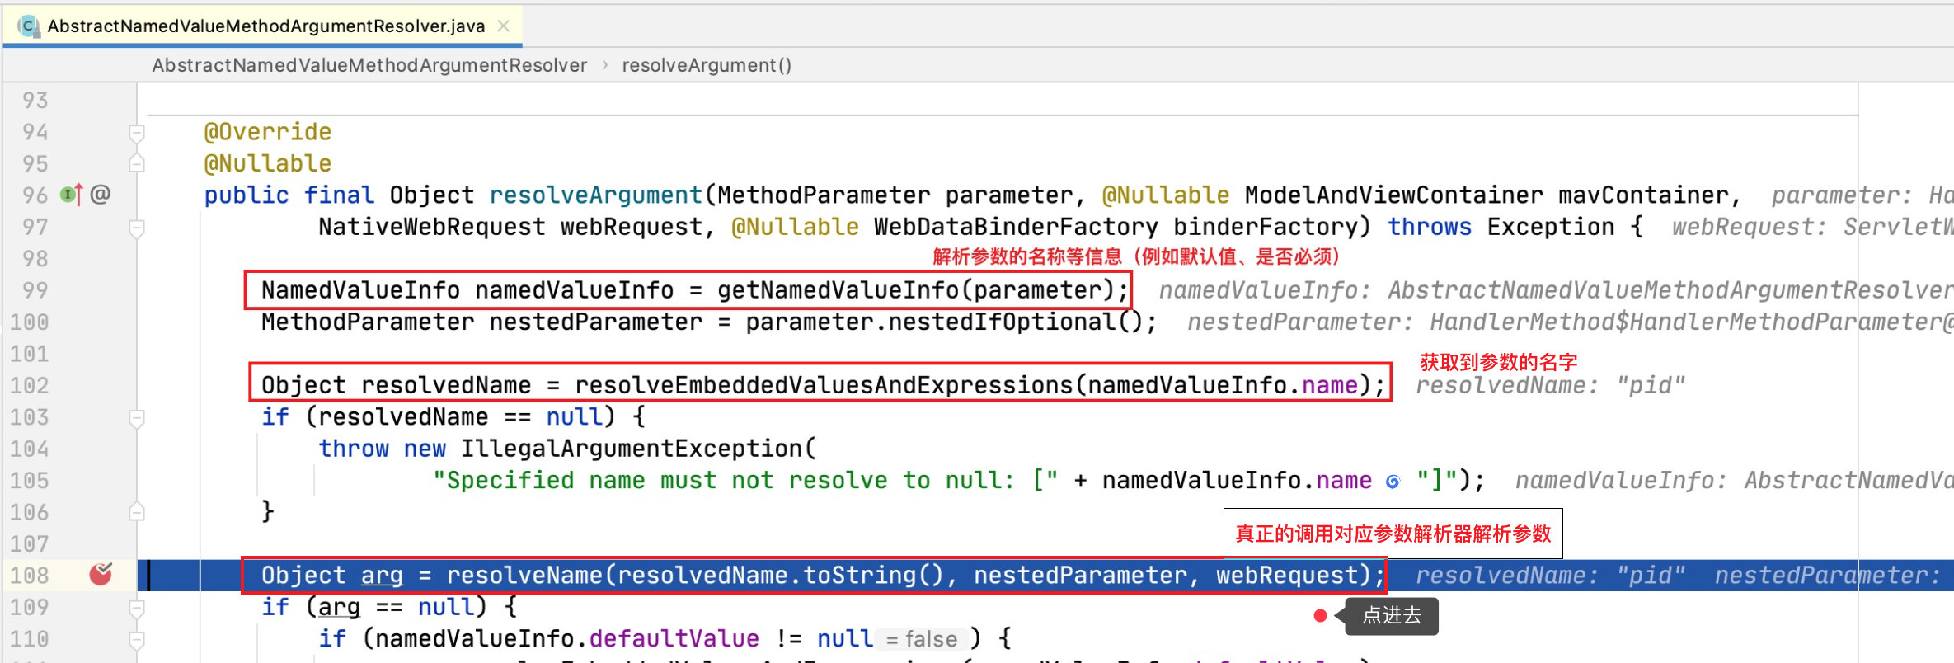Image resolution: width=1954 pixels, height=663 pixels.
Task: Click the ModelAndViewContainer parameter type
Action: 1394,195
